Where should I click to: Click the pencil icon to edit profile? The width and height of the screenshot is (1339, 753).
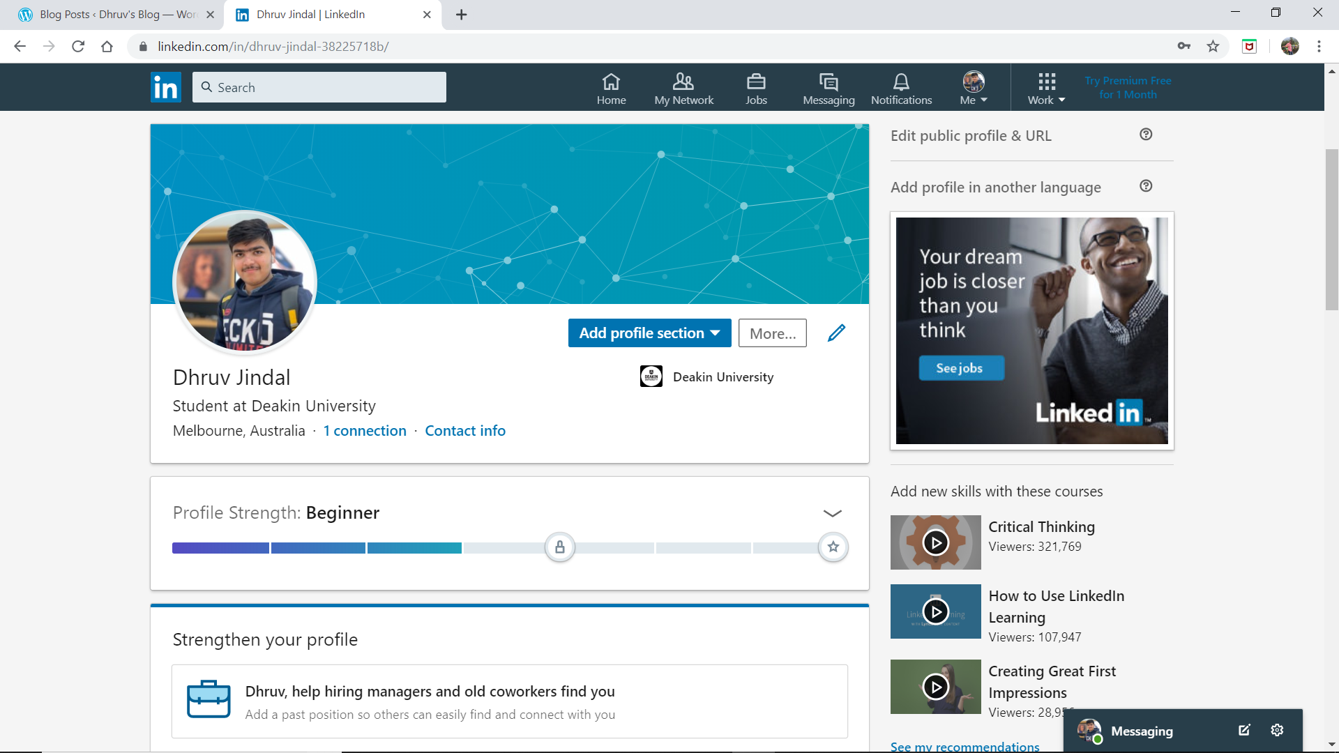pyautogui.click(x=836, y=333)
